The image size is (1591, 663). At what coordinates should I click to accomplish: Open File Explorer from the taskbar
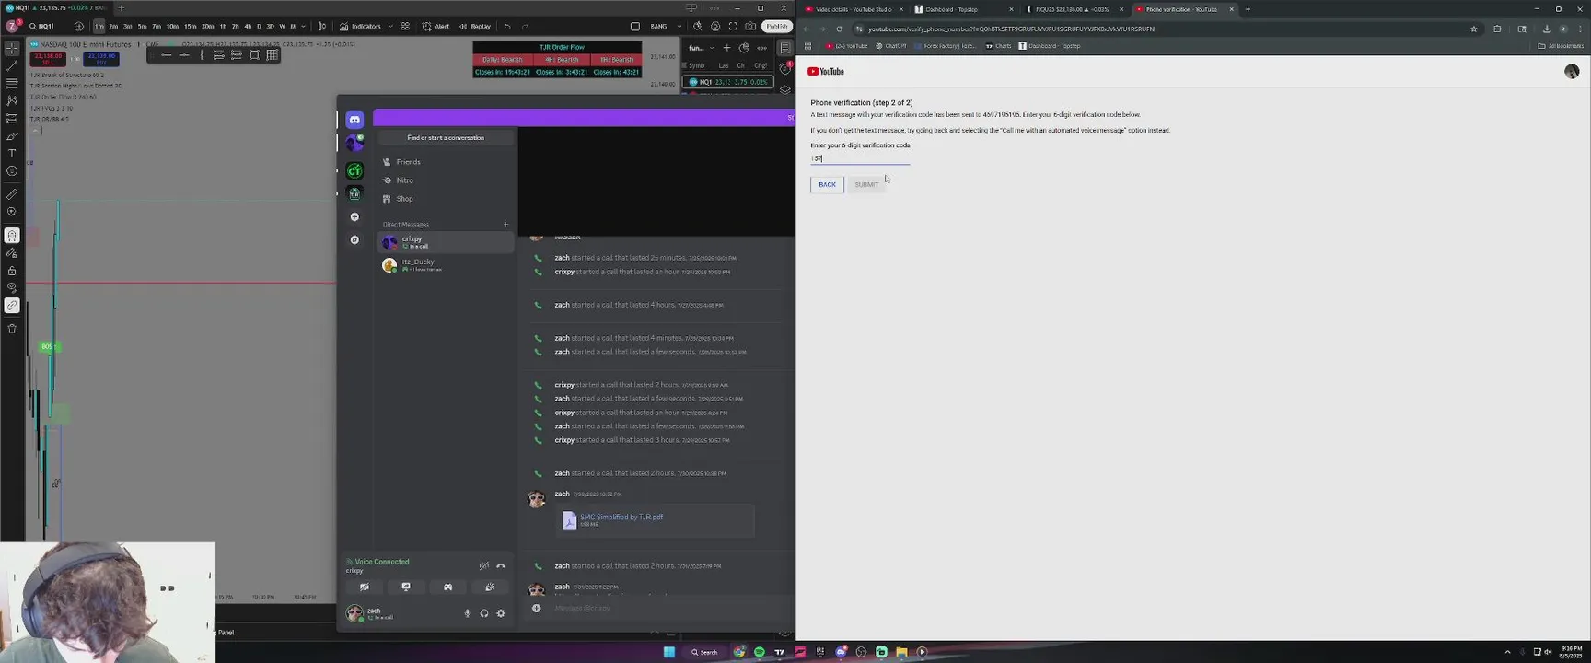click(901, 652)
